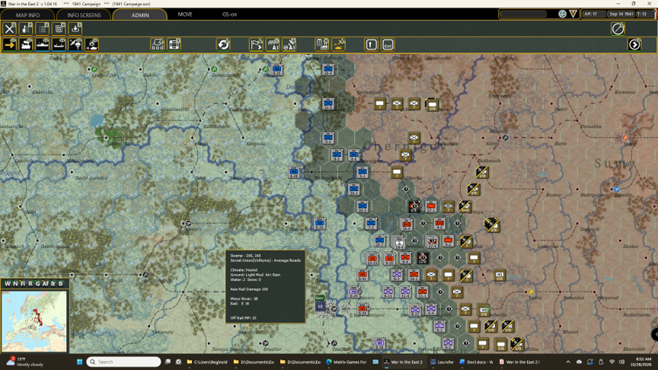The width and height of the screenshot is (658, 370).
Task: Toggle the B minimap filter letter
Action: coord(60,283)
